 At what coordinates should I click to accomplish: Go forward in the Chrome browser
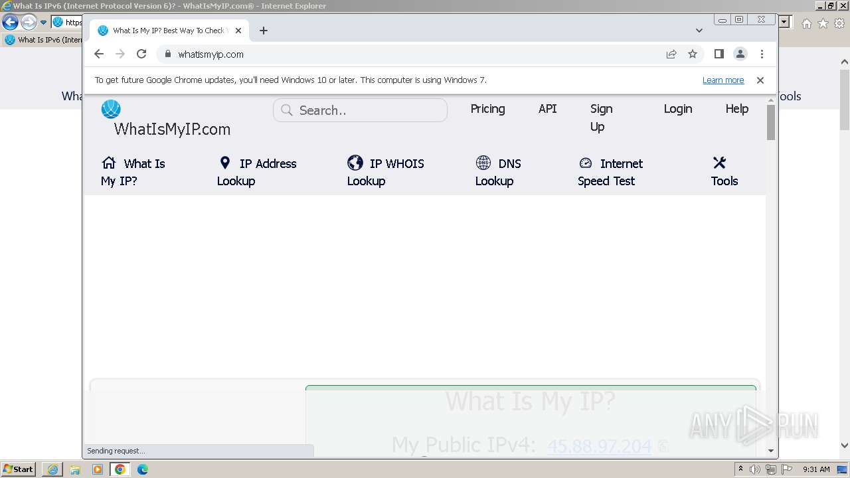pyautogui.click(x=120, y=54)
